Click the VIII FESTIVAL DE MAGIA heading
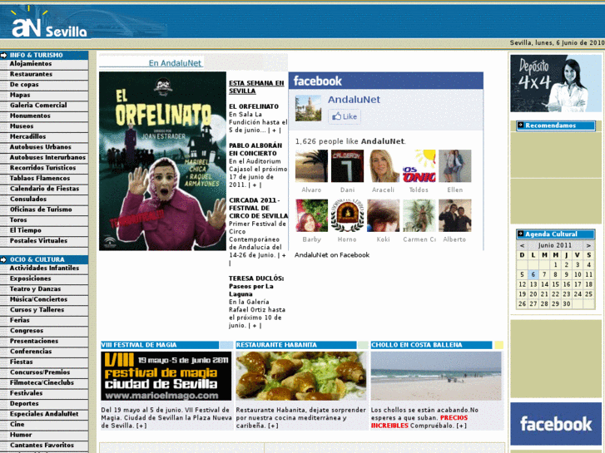605x453 pixels. point(139,345)
